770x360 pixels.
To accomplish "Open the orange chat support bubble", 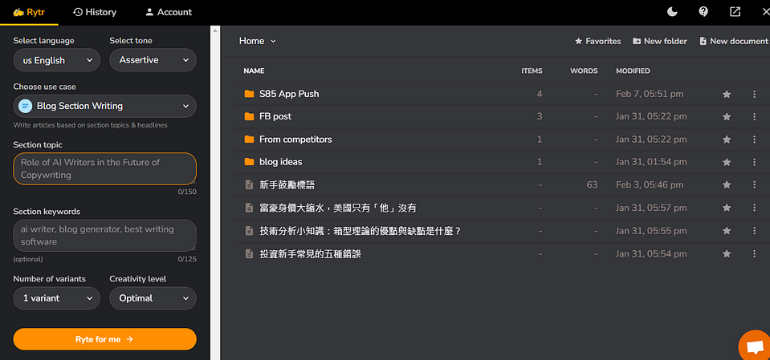I will 755,346.
